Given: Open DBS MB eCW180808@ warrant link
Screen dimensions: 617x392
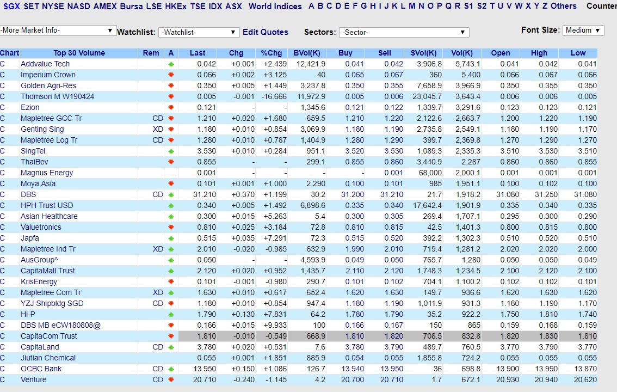Looking at the screenshot, I should [x=60, y=326].
